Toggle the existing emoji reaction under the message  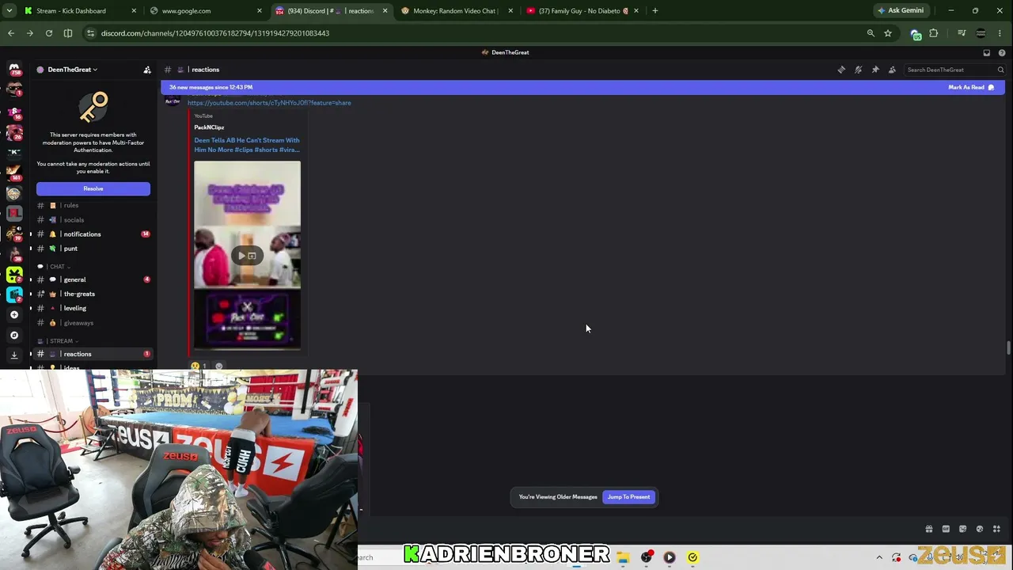pos(198,366)
